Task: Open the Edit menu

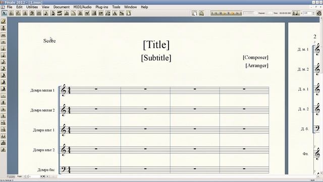Action: tap(19, 7)
